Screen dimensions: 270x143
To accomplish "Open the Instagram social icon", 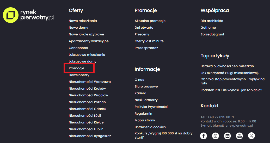I will [x=215, y=136].
